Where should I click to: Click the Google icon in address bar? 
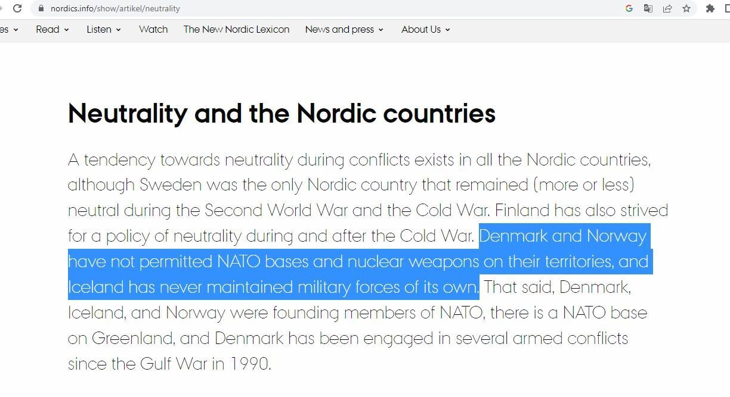coord(629,8)
